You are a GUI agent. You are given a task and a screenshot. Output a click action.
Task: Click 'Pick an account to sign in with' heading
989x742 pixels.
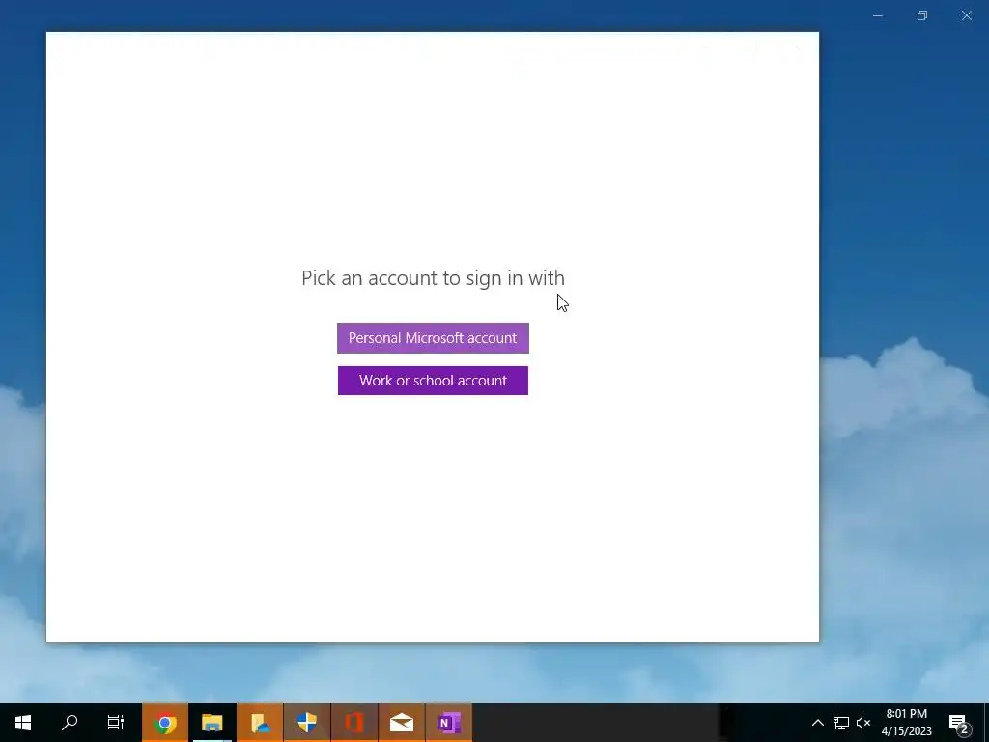433,277
